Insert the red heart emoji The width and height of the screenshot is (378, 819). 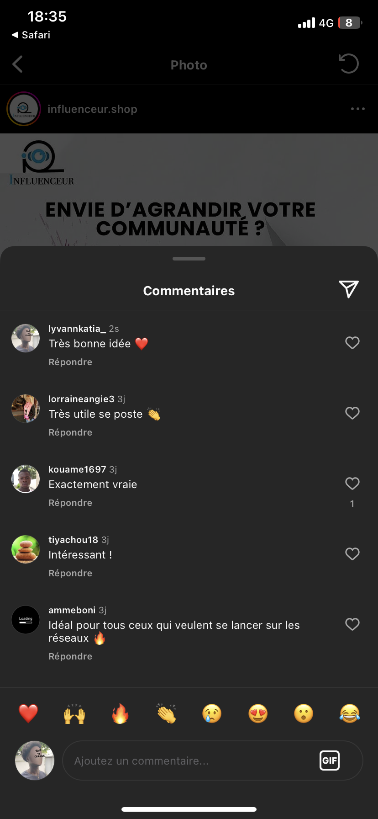click(x=28, y=713)
